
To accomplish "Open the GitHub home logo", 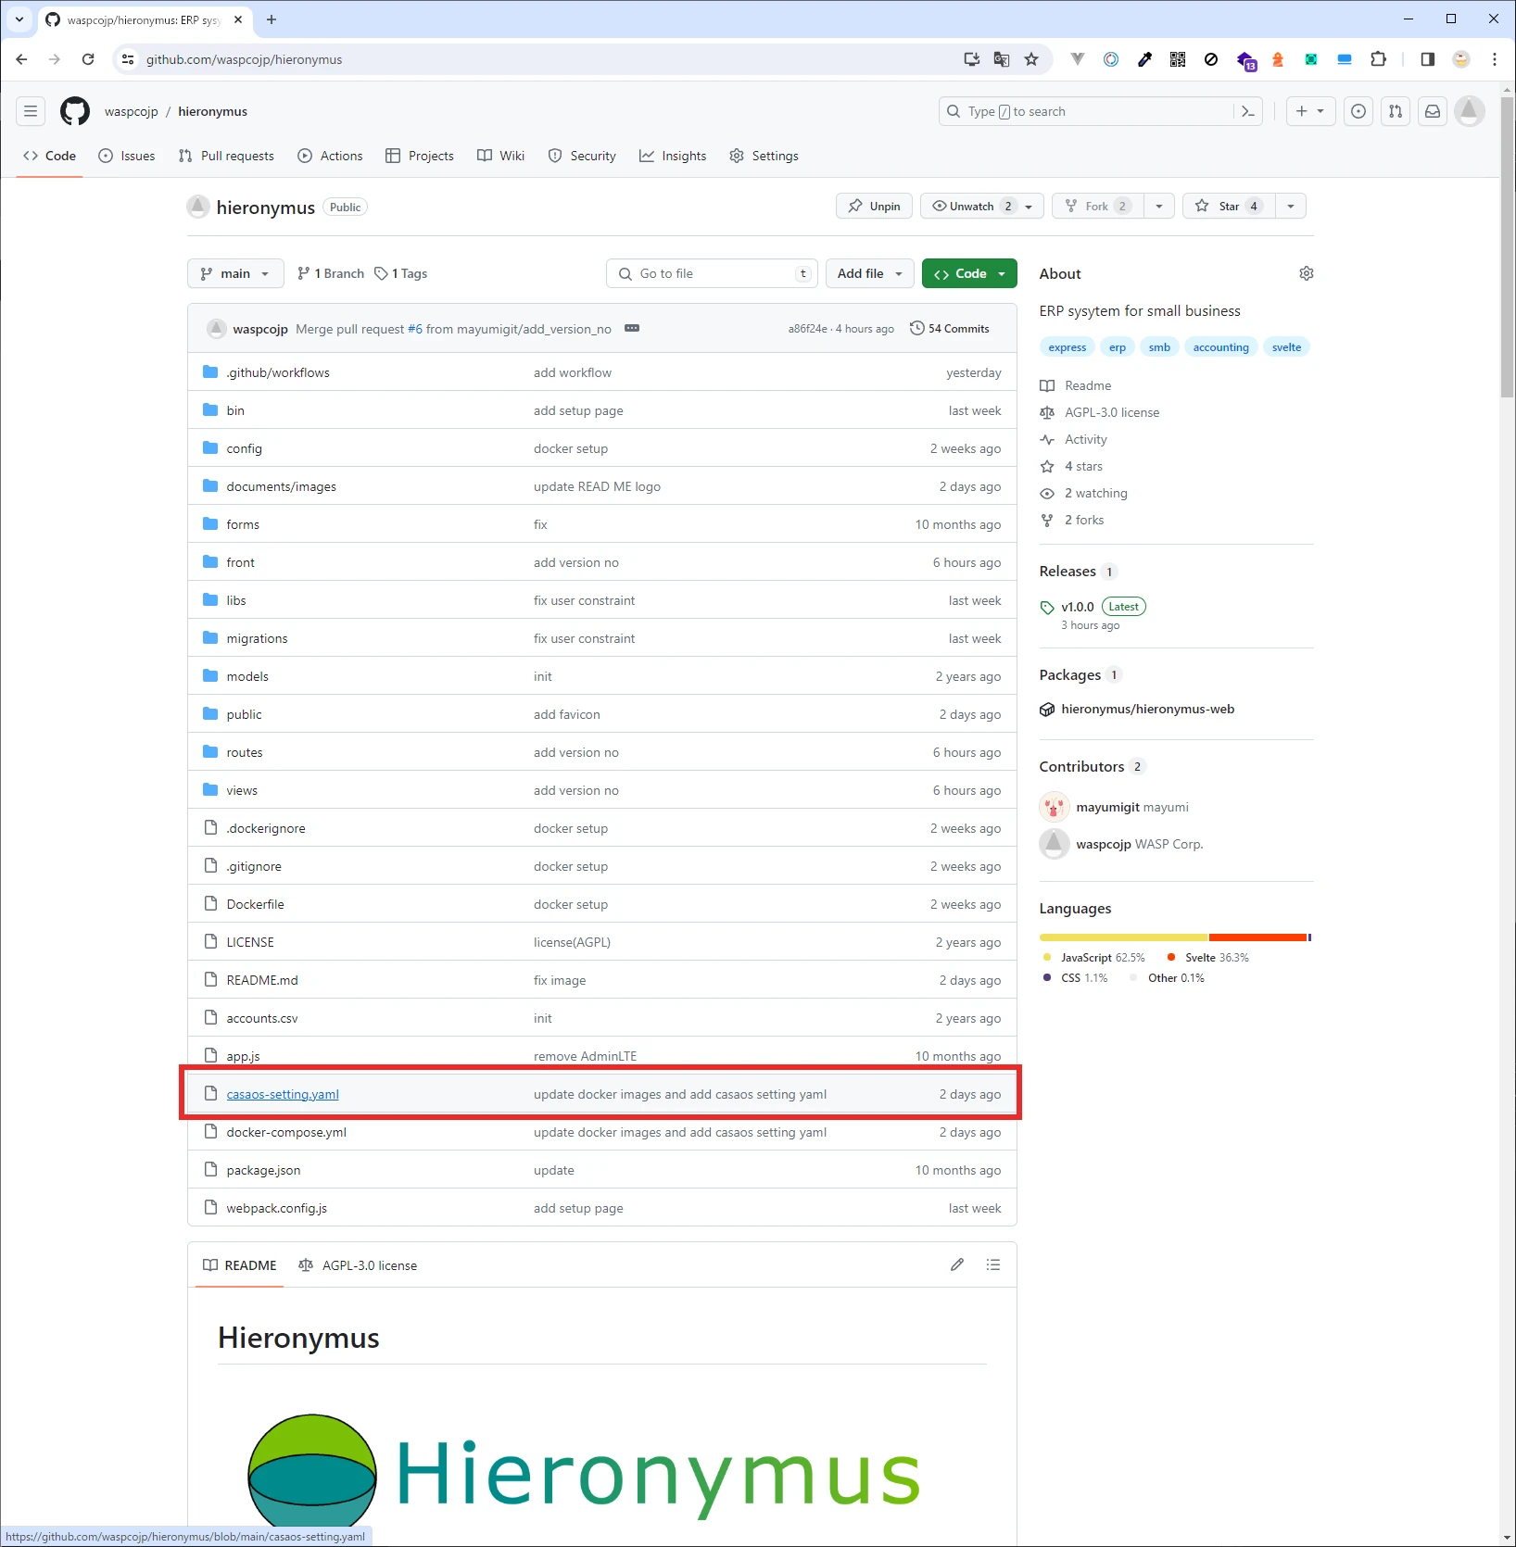I will tap(75, 111).
